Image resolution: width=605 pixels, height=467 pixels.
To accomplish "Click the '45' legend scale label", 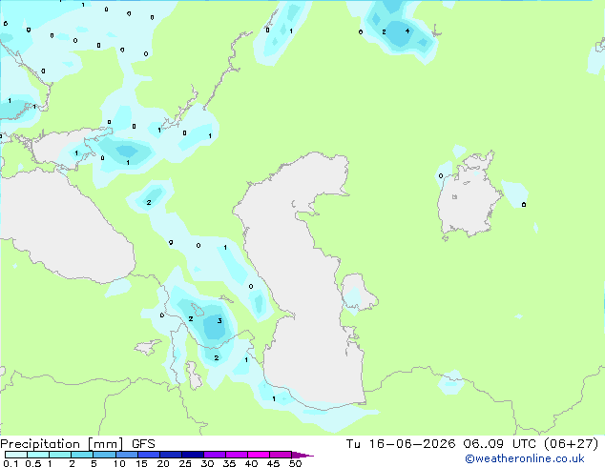I will pyautogui.click(x=274, y=463).
